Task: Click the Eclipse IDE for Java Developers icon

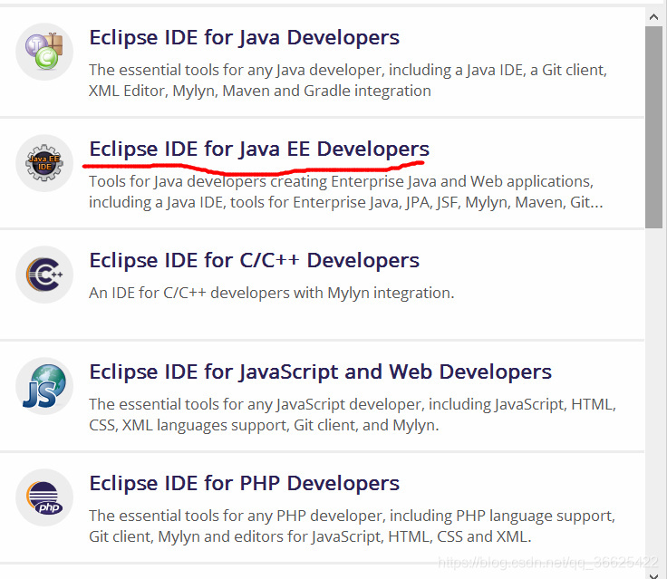Action: click(44, 52)
